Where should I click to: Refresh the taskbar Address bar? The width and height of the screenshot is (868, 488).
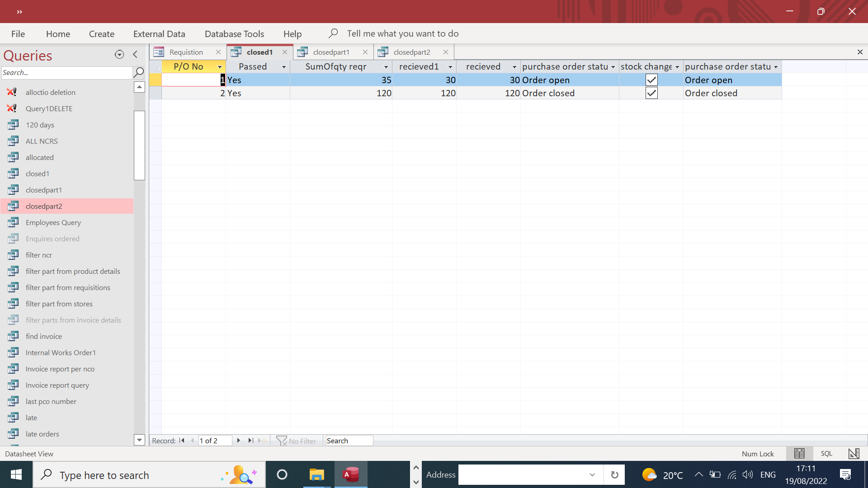[614, 474]
